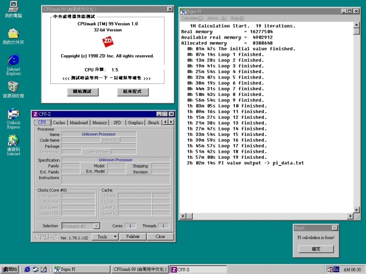Expand the CPU-Z Tools dropdown arrow
Viewport: 366px width, 274px height.
click(x=115, y=236)
